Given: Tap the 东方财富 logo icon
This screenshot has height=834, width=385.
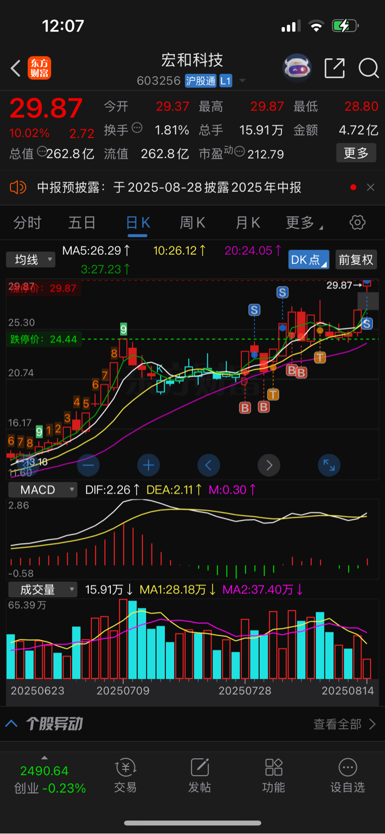Looking at the screenshot, I should (40, 68).
